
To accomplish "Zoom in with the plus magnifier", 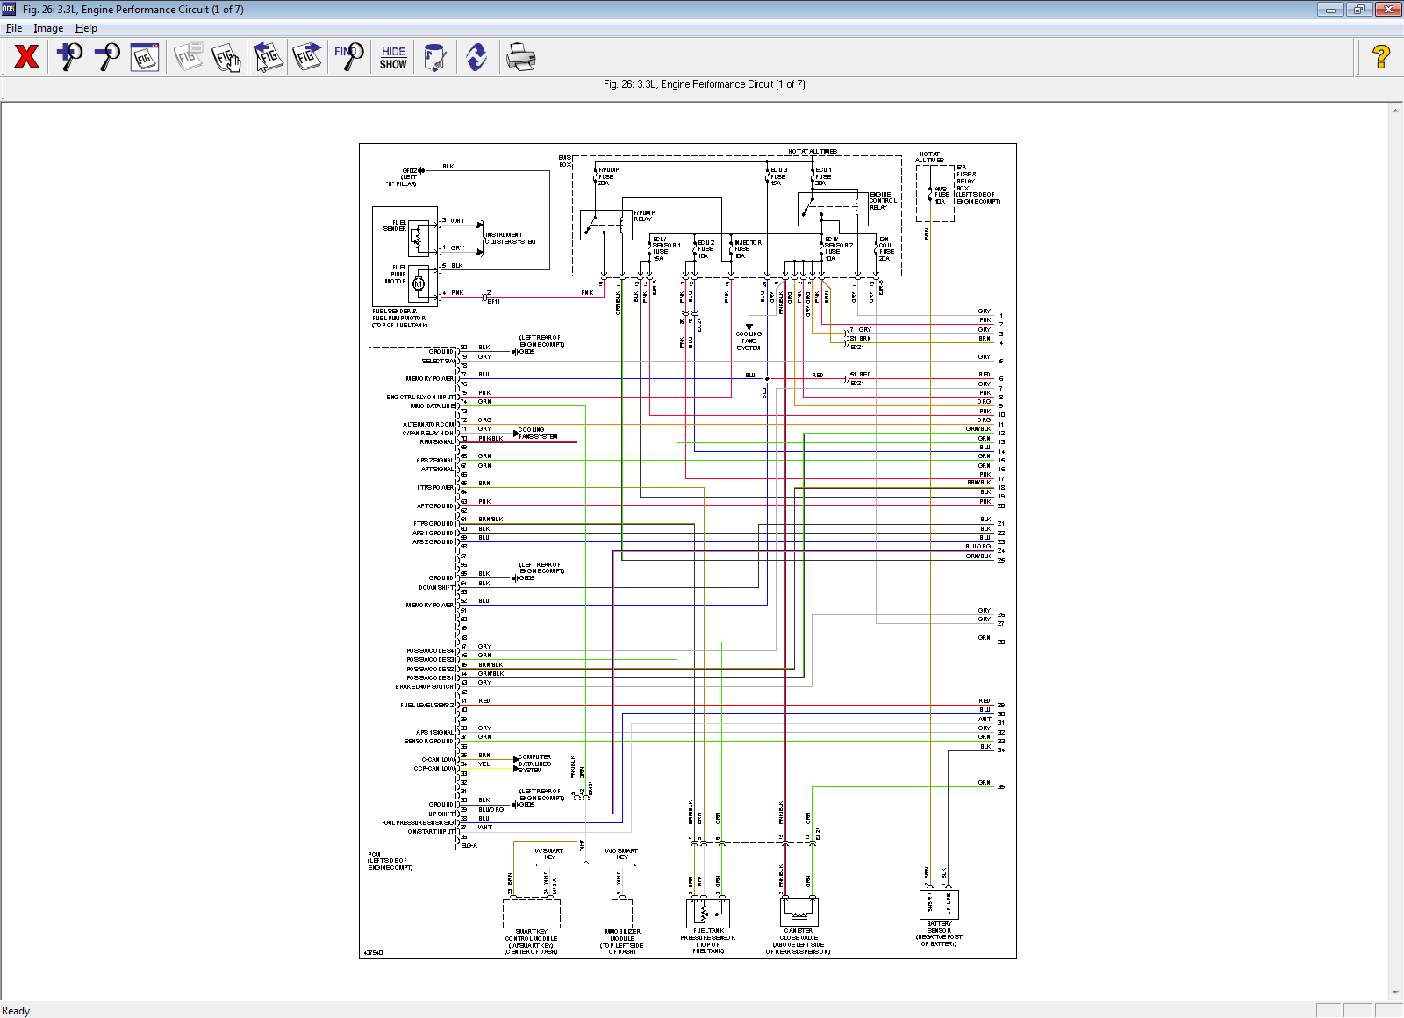I will (68, 57).
